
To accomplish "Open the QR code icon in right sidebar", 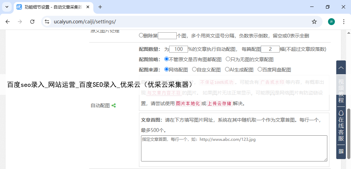I will [341, 151].
